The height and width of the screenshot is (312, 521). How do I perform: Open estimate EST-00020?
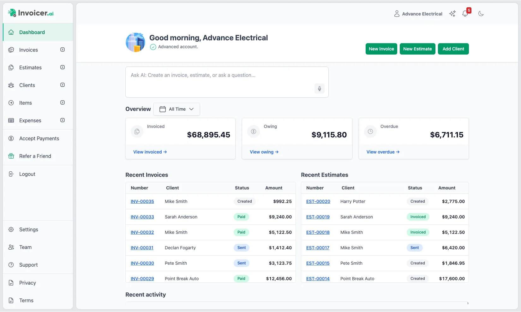click(318, 201)
